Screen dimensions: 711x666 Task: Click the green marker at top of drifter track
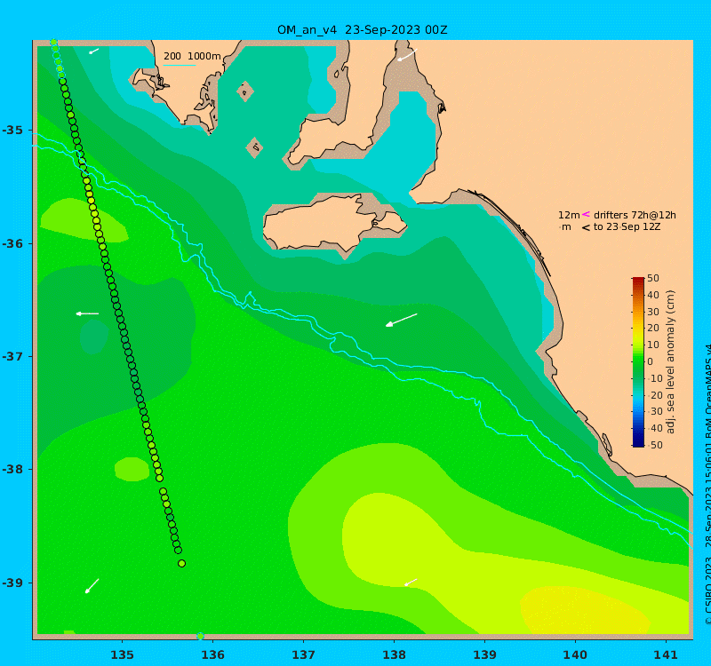pos(53,43)
